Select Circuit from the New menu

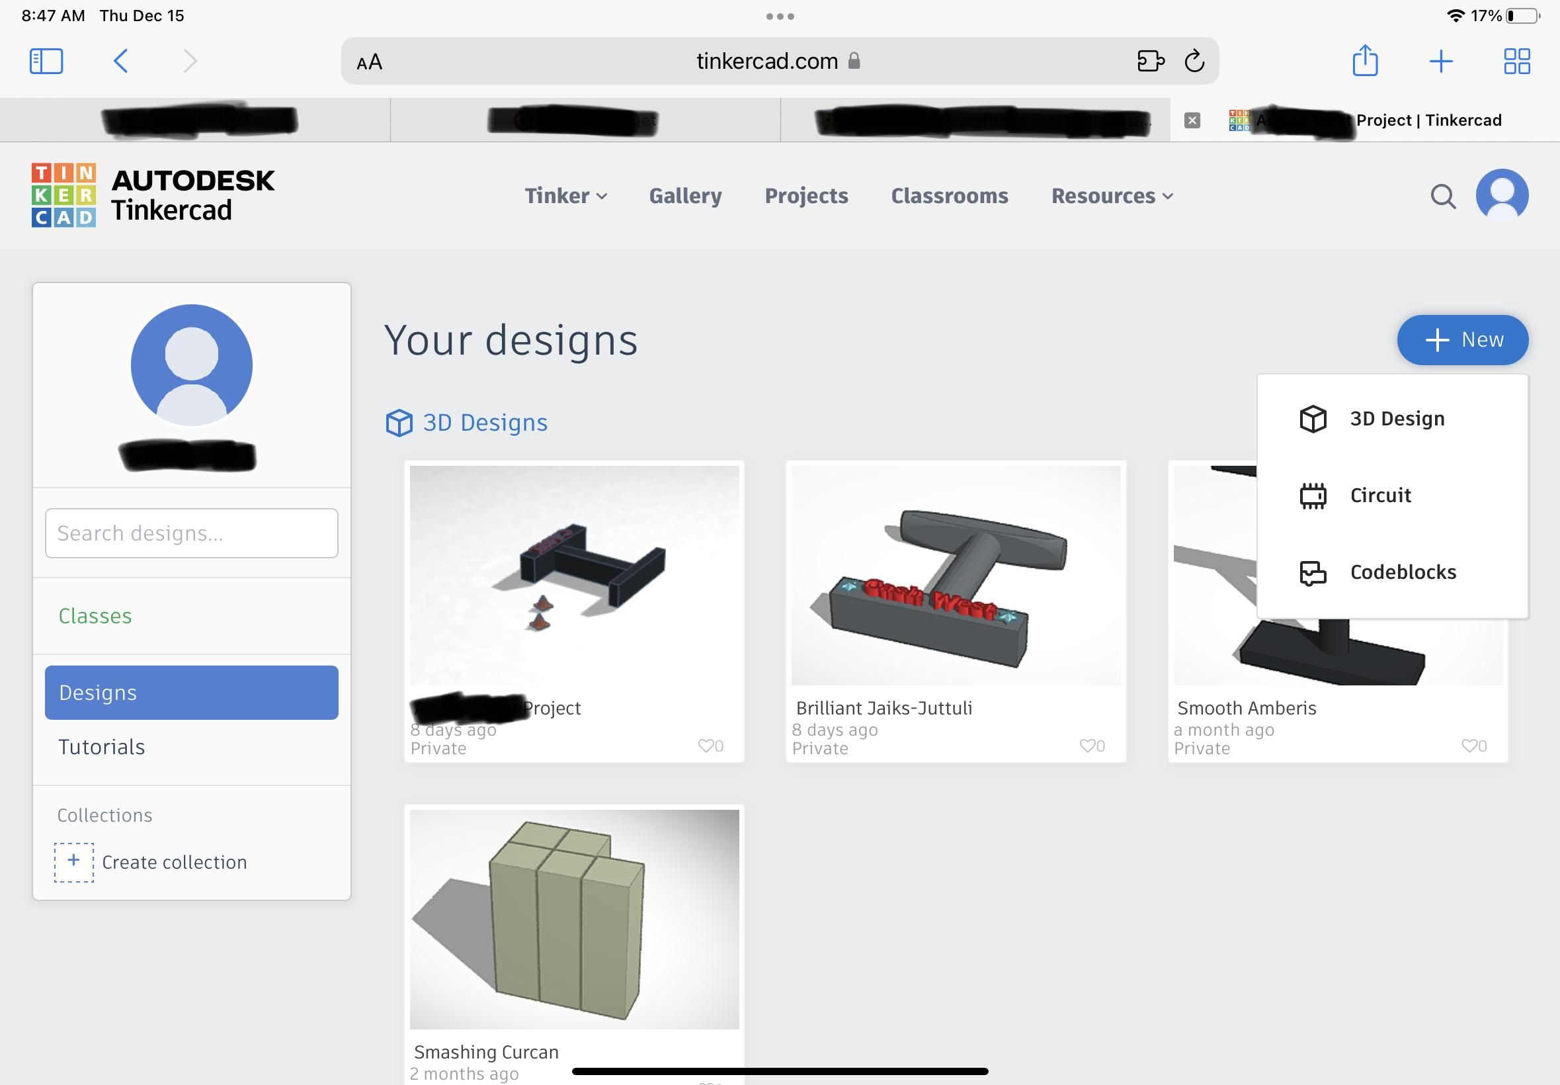click(x=1379, y=496)
